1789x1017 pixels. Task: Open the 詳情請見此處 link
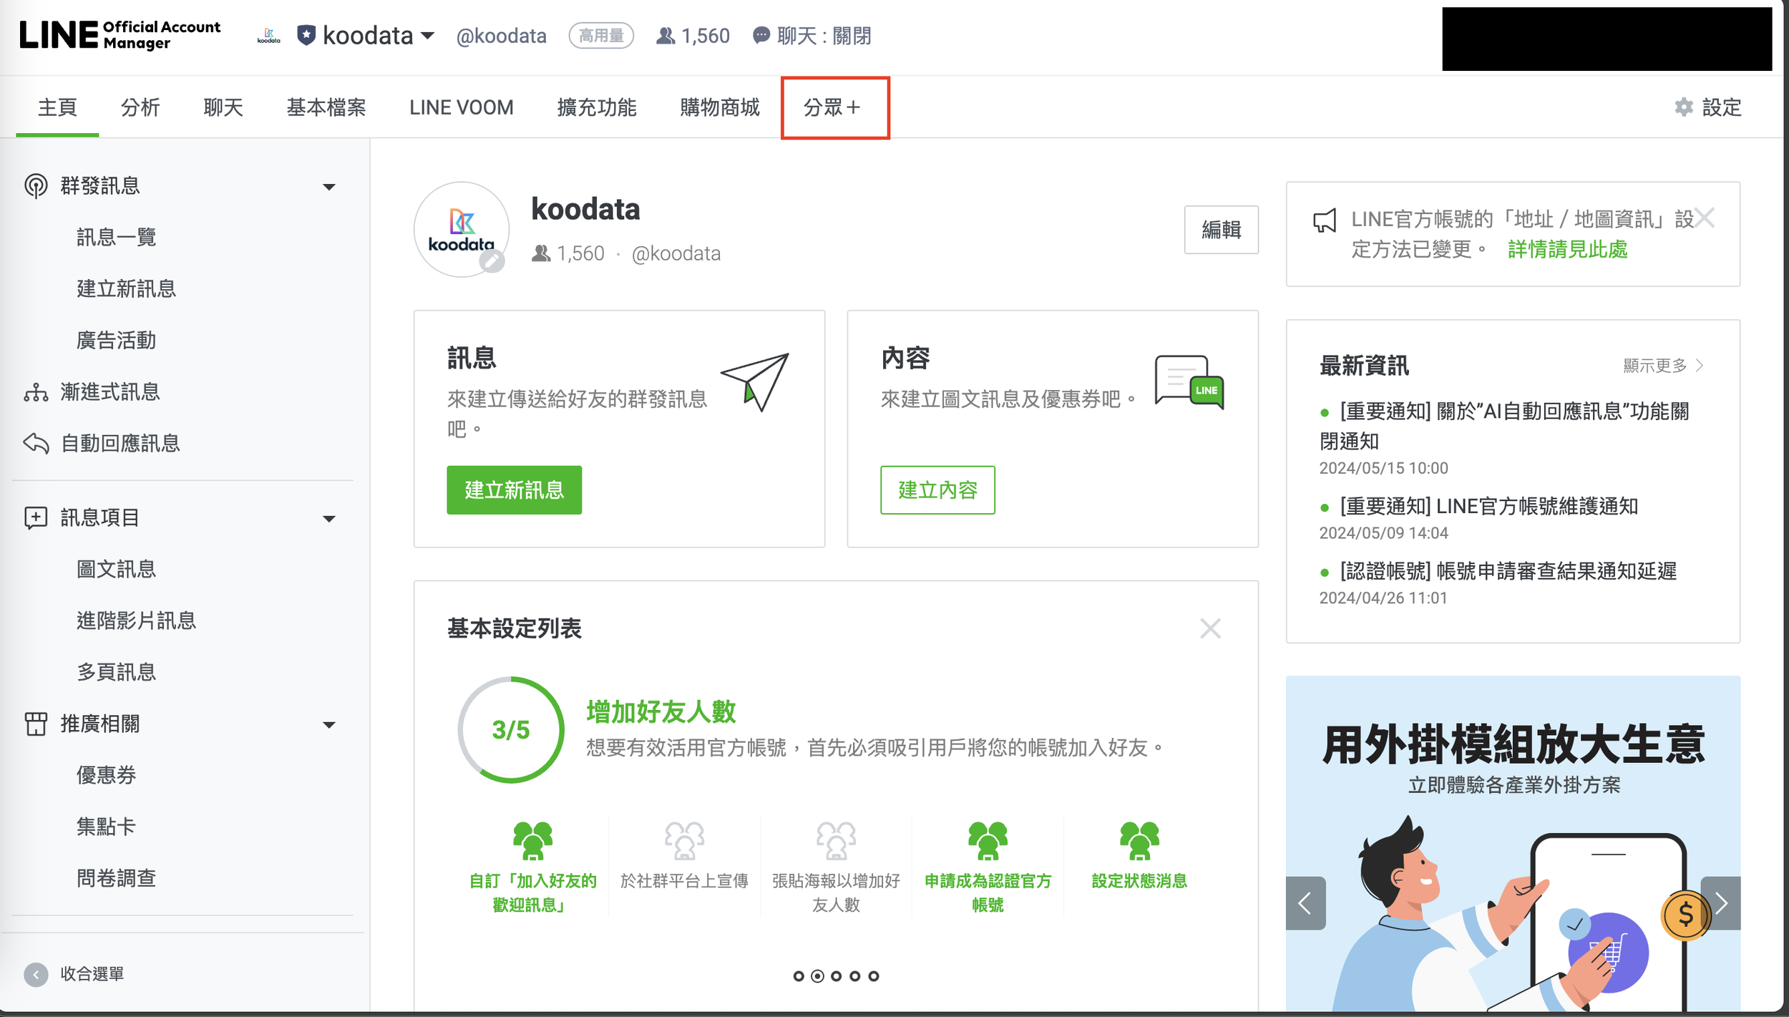pos(1567,250)
